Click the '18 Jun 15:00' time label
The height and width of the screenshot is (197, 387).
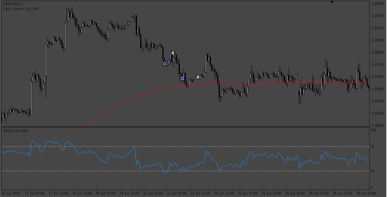click(82, 193)
